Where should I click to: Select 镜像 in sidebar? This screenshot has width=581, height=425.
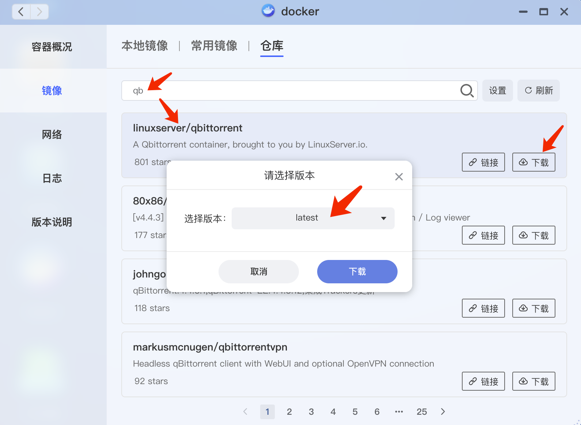tap(52, 91)
